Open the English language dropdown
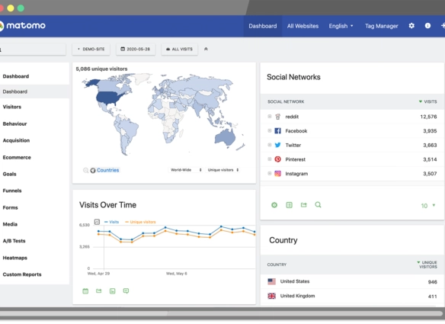 [x=341, y=26]
